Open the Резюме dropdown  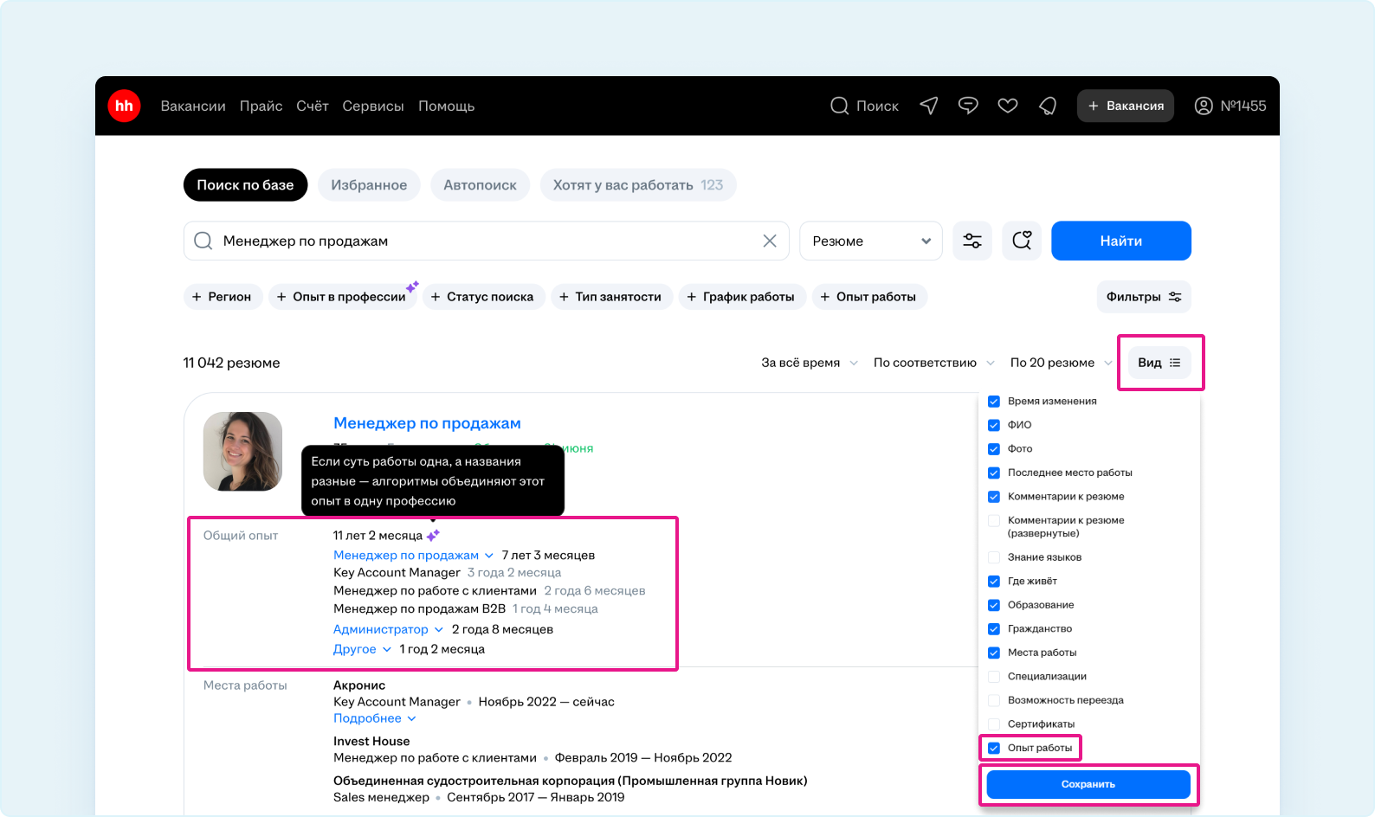point(870,241)
